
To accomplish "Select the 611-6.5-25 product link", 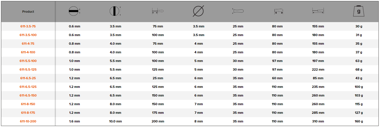I will pyautogui.click(x=28, y=78).
